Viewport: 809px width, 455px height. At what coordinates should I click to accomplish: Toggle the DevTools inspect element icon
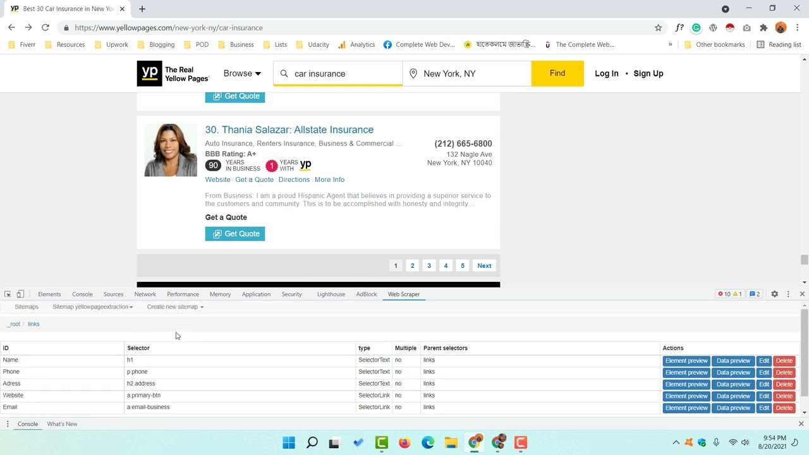coord(8,294)
